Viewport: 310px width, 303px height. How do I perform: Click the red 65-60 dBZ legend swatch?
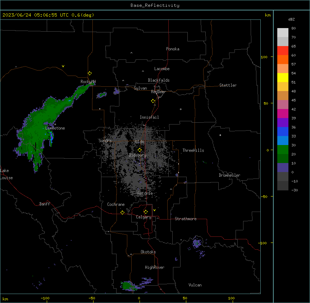[283, 50]
